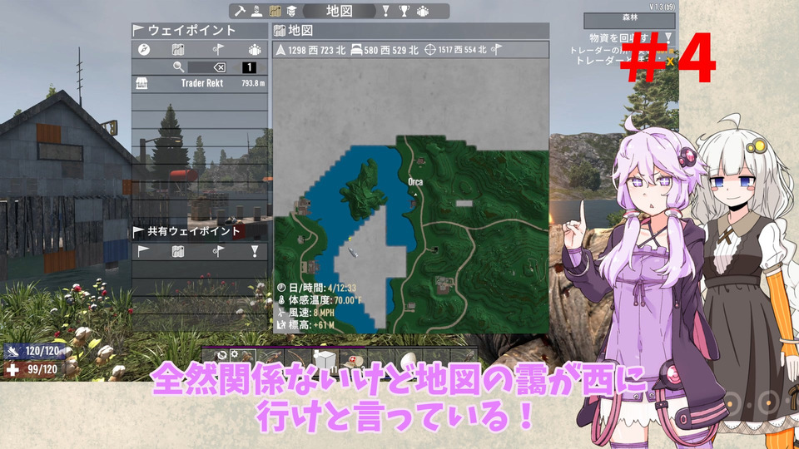Clear the waypoint search with the backspace icon
Screen dimensions: 799x449
point(219,67)
